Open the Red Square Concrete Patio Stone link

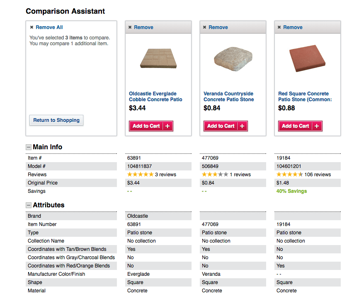(x=305, y=97)
